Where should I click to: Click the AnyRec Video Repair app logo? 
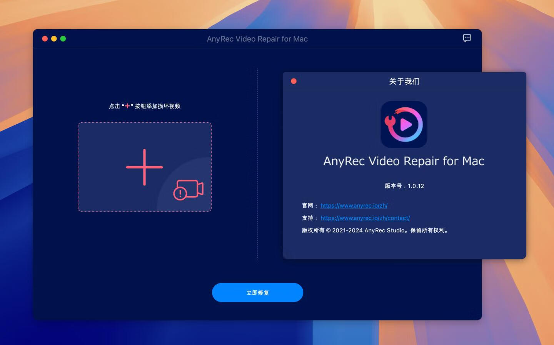pyautogui.click(x=404, y=124)
